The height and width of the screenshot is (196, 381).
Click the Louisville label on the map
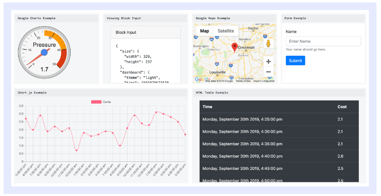218,72
